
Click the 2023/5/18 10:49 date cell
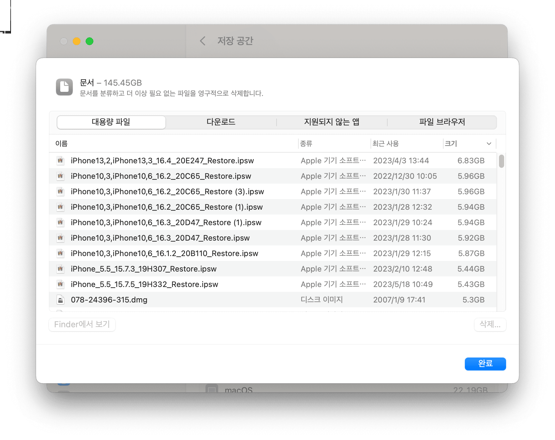pyautogui.click(x=403, y=284)
